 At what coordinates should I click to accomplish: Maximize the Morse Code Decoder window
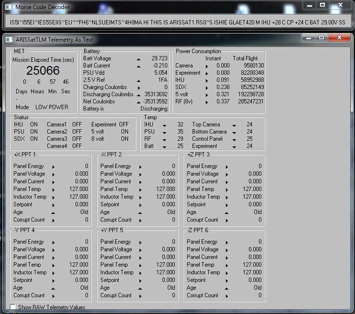[x=323, y=5]
